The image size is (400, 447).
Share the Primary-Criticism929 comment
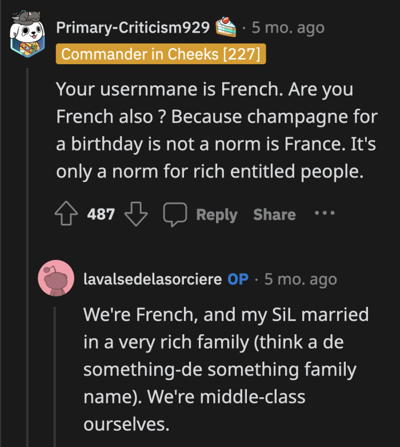[274, 215]
